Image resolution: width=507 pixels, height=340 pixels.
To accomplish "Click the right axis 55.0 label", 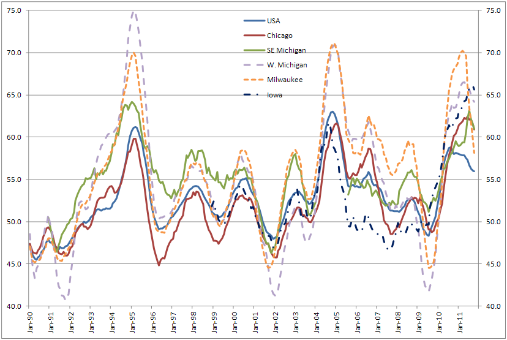I will pos(494,179).
